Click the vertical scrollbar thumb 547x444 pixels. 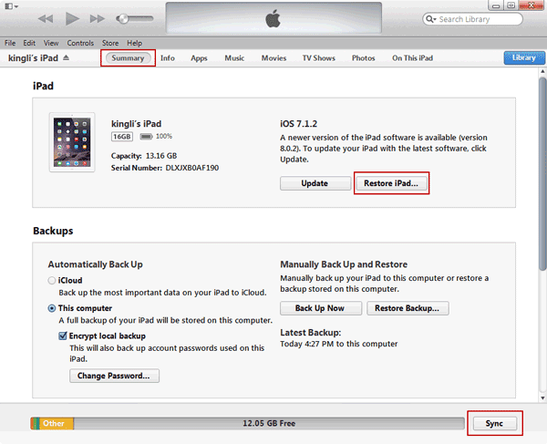[x=542, y=173]
